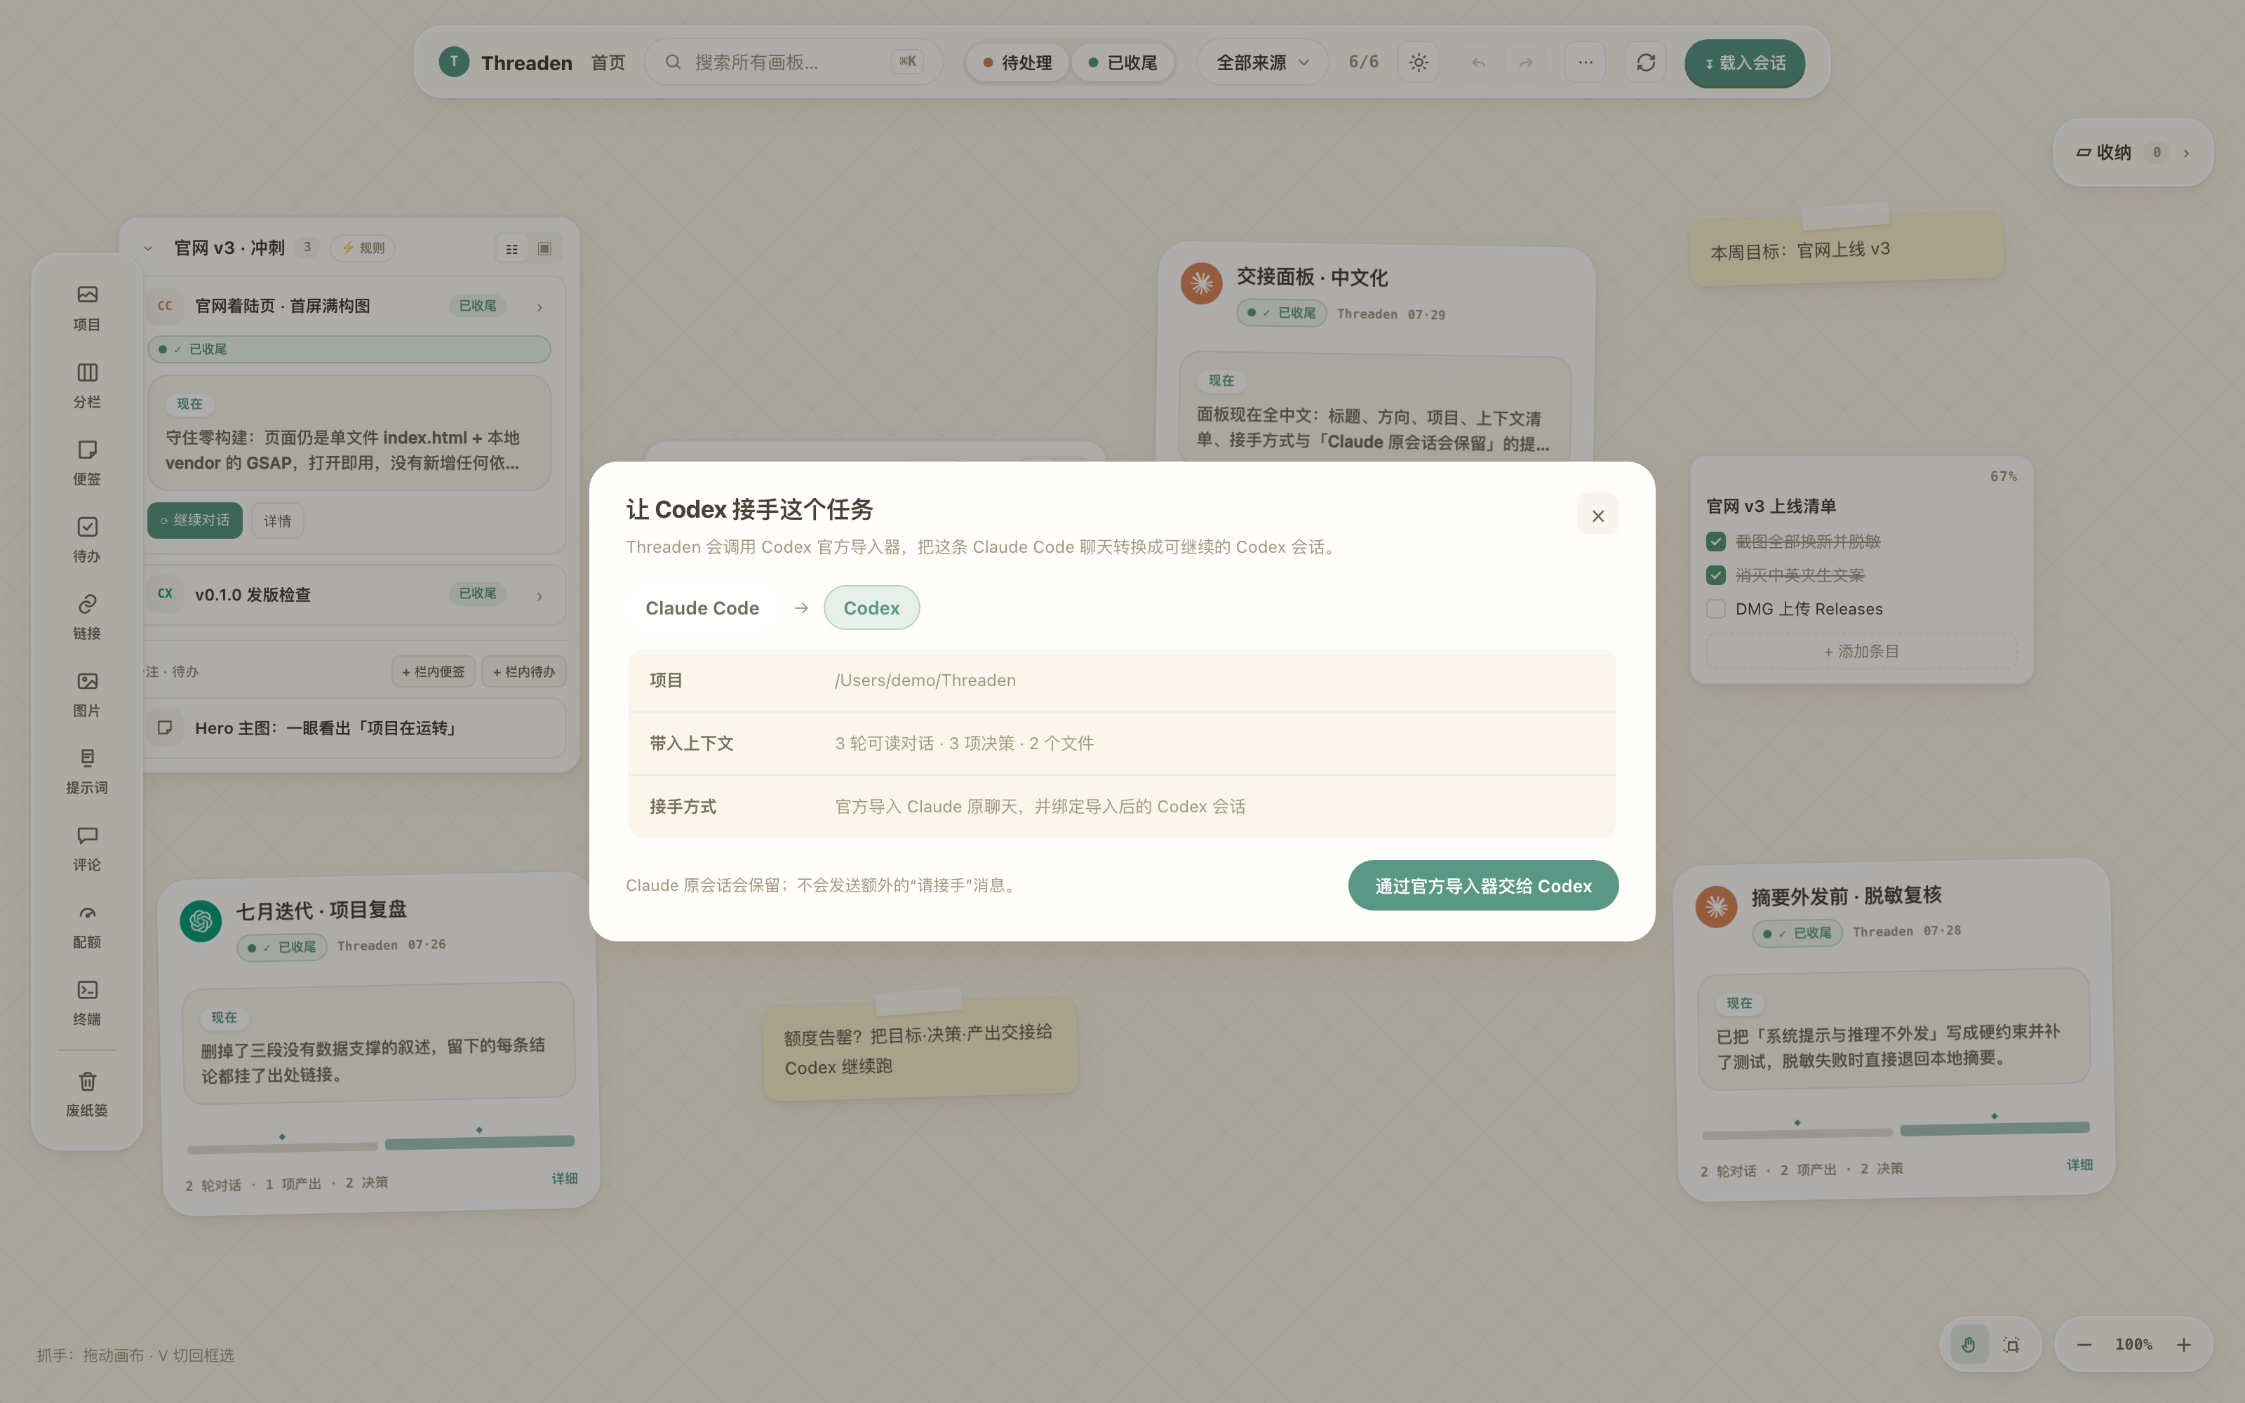2245x1403 pixels.
Task: Zoom out with the minus icon
Action: click(x=2084, y=1343)
